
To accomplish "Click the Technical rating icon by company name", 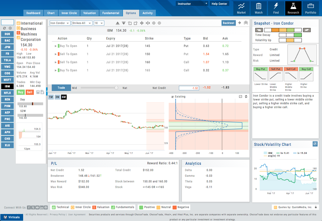I will pos(18,23).
